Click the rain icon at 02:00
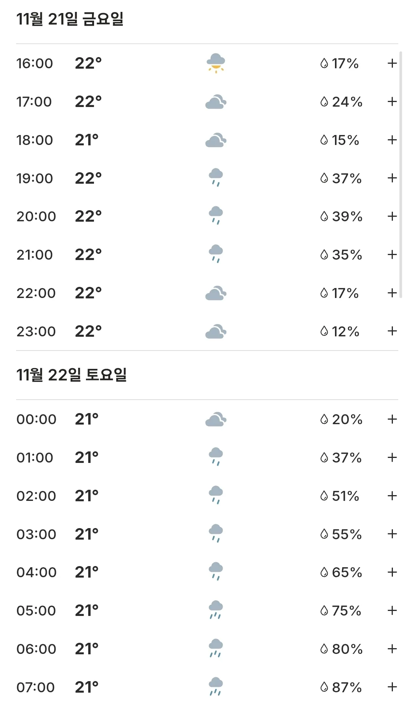This screenshot has width=414, height=703. 216,495
